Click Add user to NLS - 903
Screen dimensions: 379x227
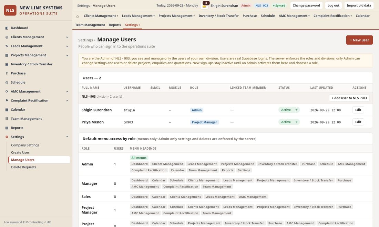(x=349, y=98)
